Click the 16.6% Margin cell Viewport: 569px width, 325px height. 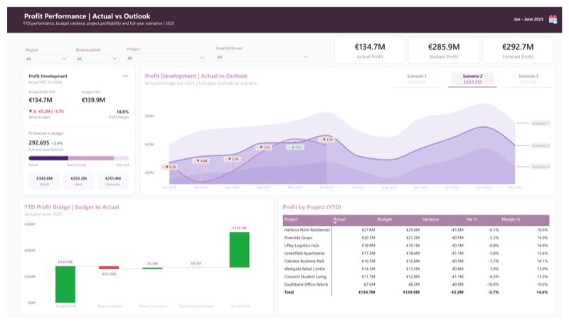(x=543, y=230)
